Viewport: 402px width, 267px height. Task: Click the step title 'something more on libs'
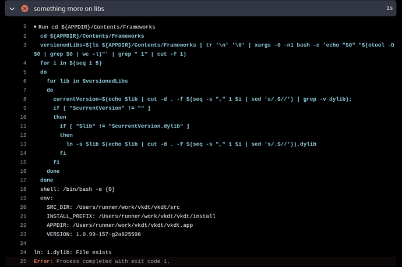(x=69, y=9)
